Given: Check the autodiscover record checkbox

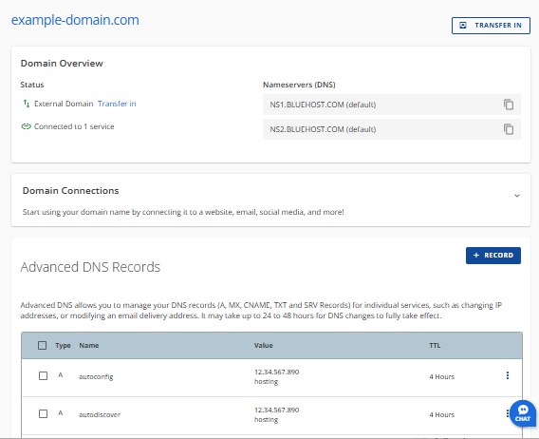Looking at the screenshot, I should click(43, 414).
